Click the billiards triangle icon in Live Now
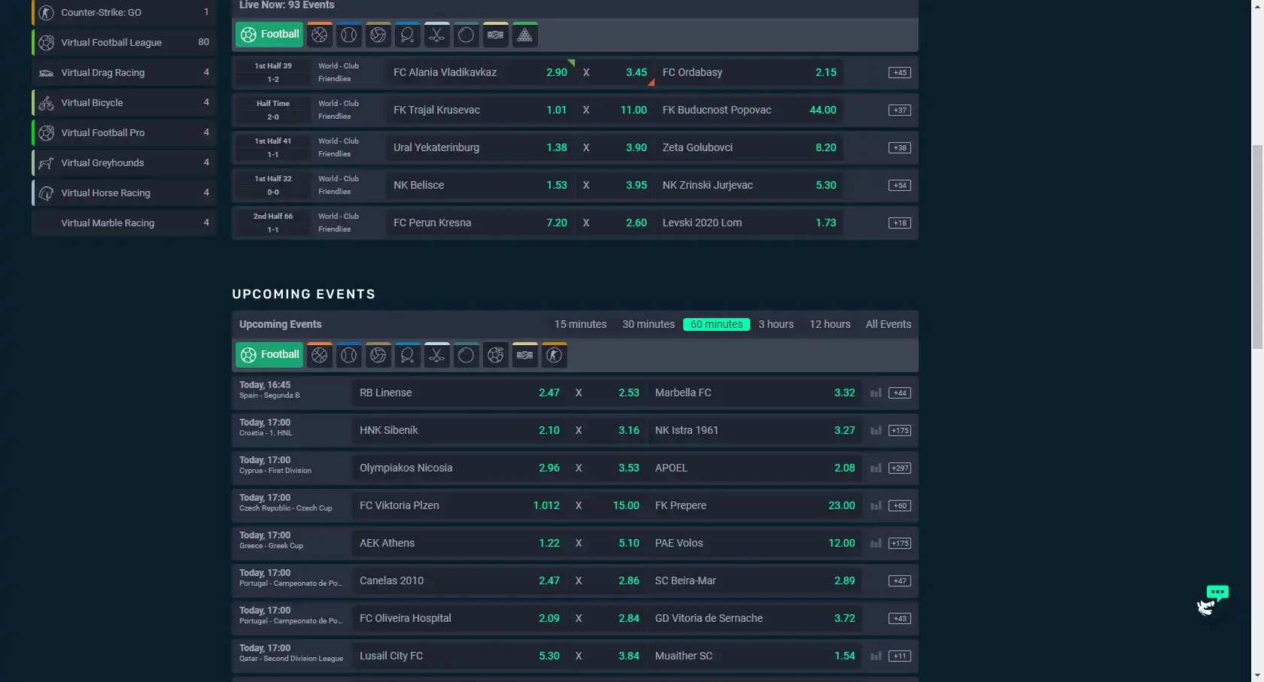Screen dimensions: 1264x682 point(525,35)
